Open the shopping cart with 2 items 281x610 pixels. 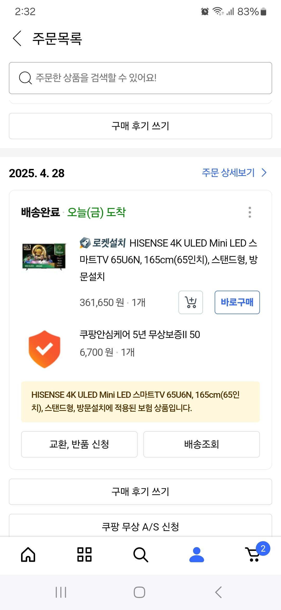253,554
